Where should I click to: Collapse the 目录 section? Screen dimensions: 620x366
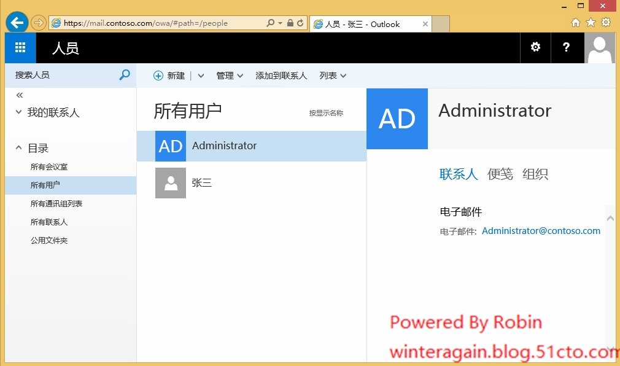(x=18, y=147)
